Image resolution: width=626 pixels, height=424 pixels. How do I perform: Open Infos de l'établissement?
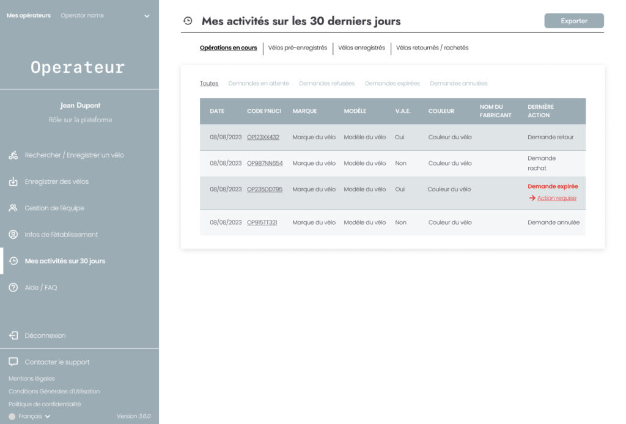[x=61, y=235]
